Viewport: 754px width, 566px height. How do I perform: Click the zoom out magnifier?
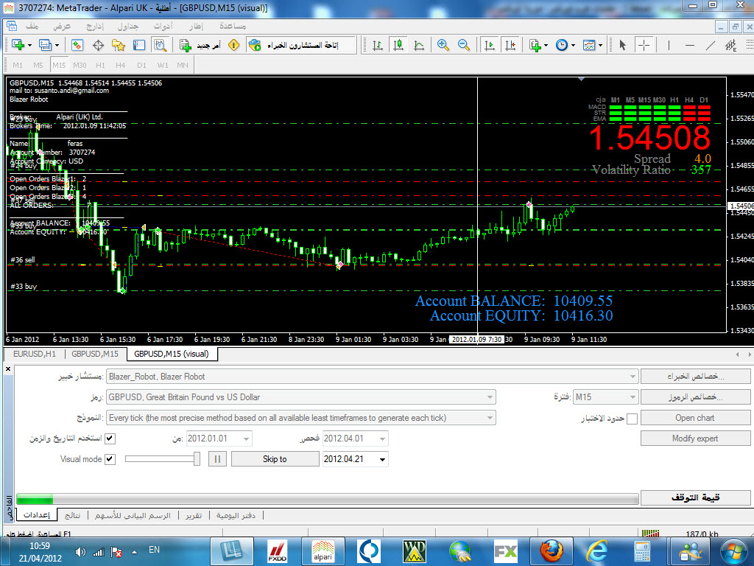464,45
